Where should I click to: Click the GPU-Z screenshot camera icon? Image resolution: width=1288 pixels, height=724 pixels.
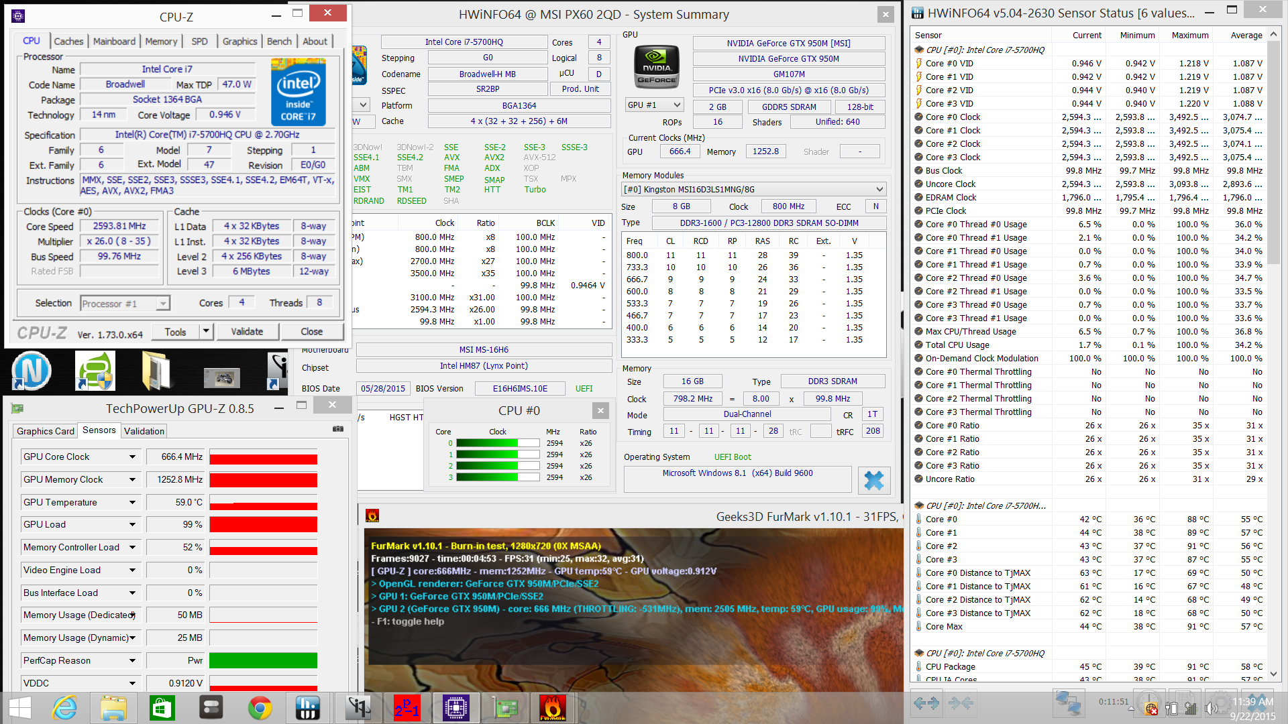tap(338, 429)
